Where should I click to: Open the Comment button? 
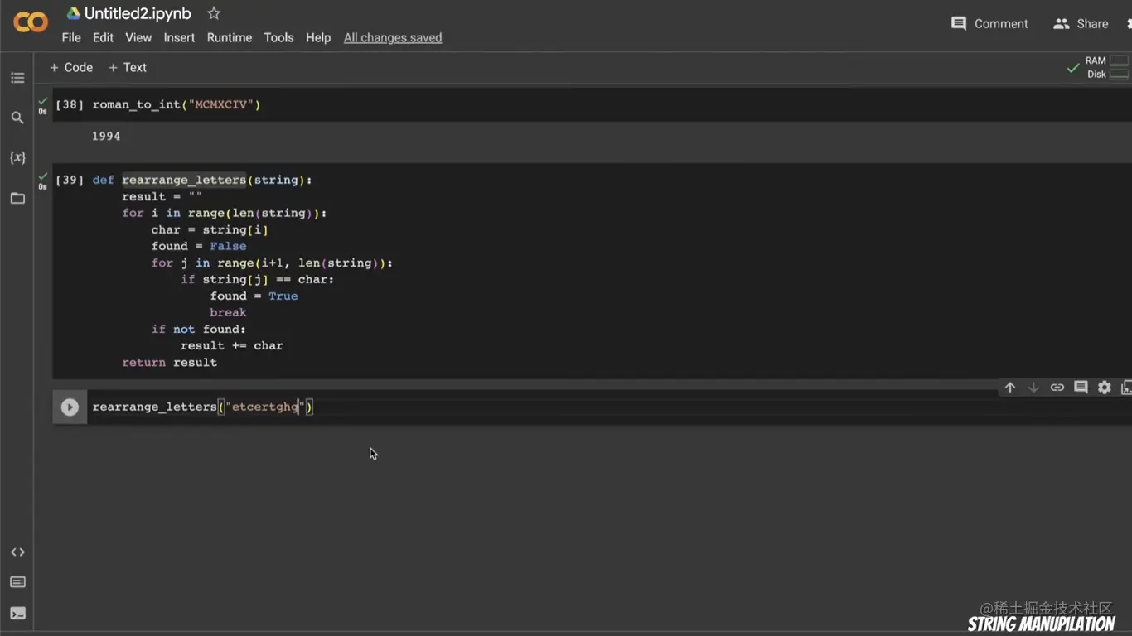click(x=989, y=23)
